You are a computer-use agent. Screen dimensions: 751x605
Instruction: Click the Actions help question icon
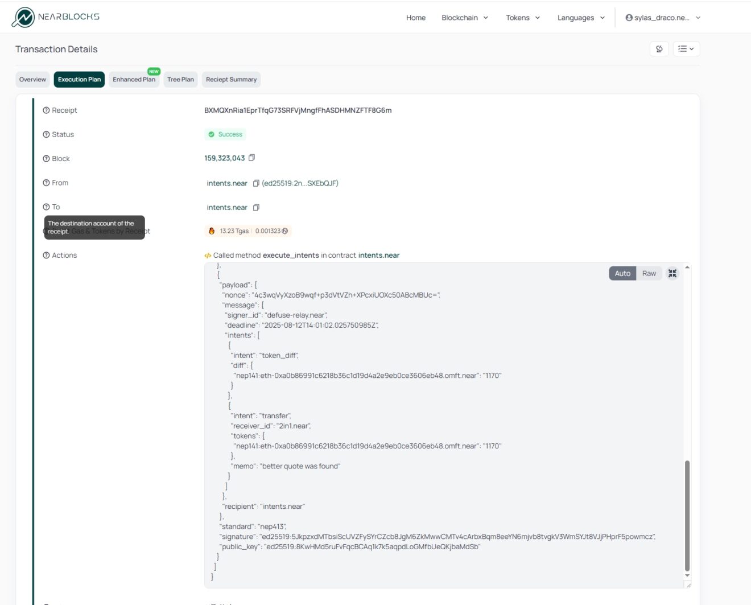point(46,256)
